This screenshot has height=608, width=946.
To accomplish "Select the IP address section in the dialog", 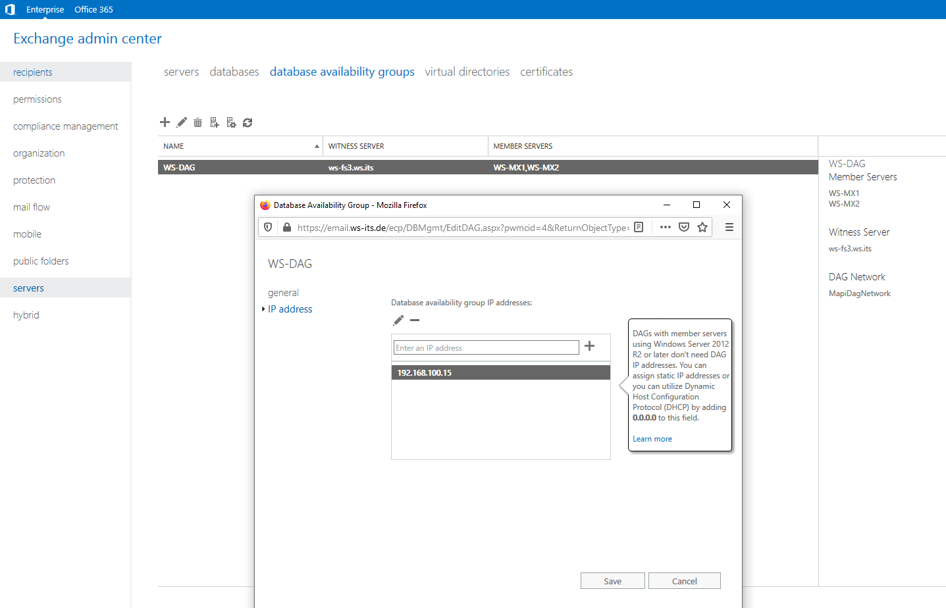I will coord(290,309).
